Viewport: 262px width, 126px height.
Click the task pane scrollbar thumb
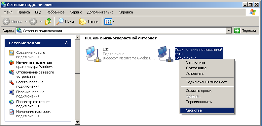click(77, 57)
